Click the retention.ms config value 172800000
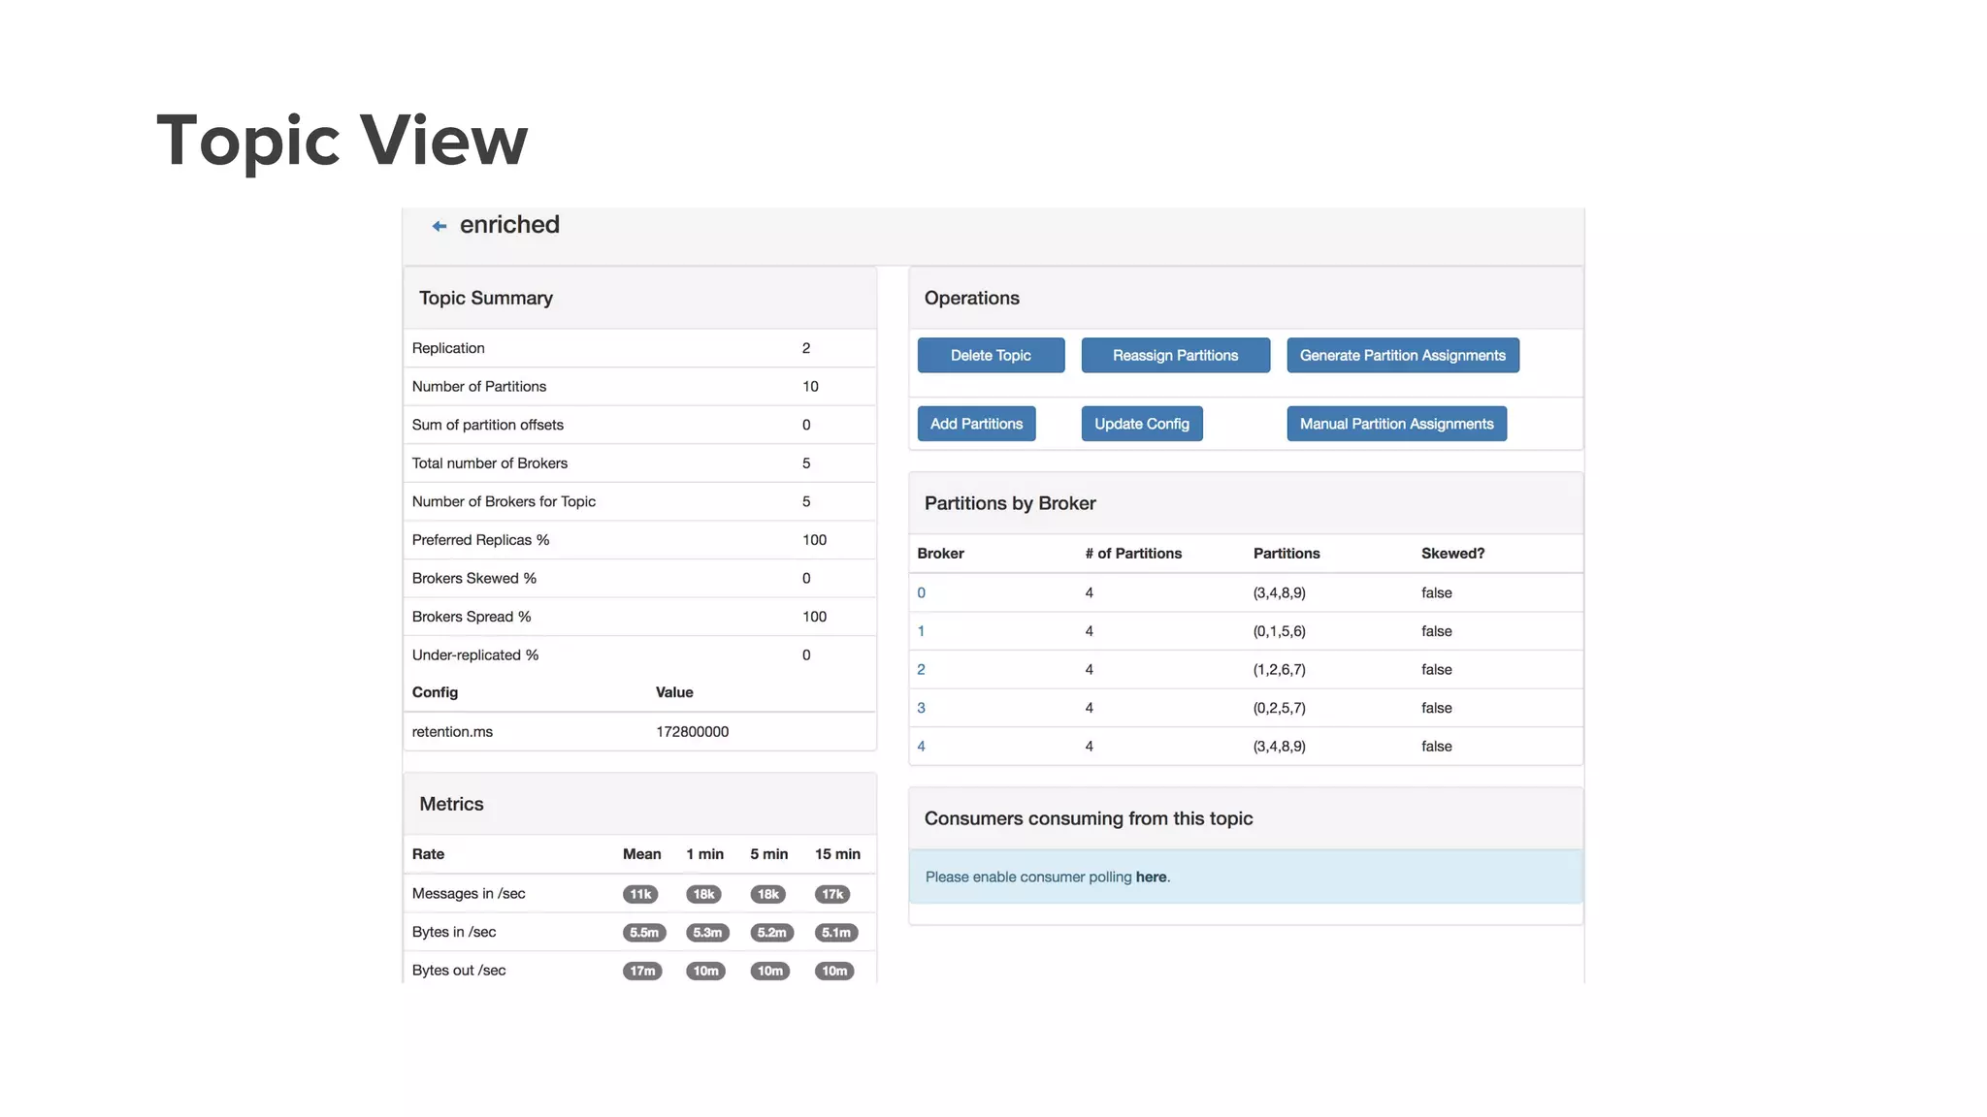The width and height of the screenshot is (1987, 1117). 692,732
